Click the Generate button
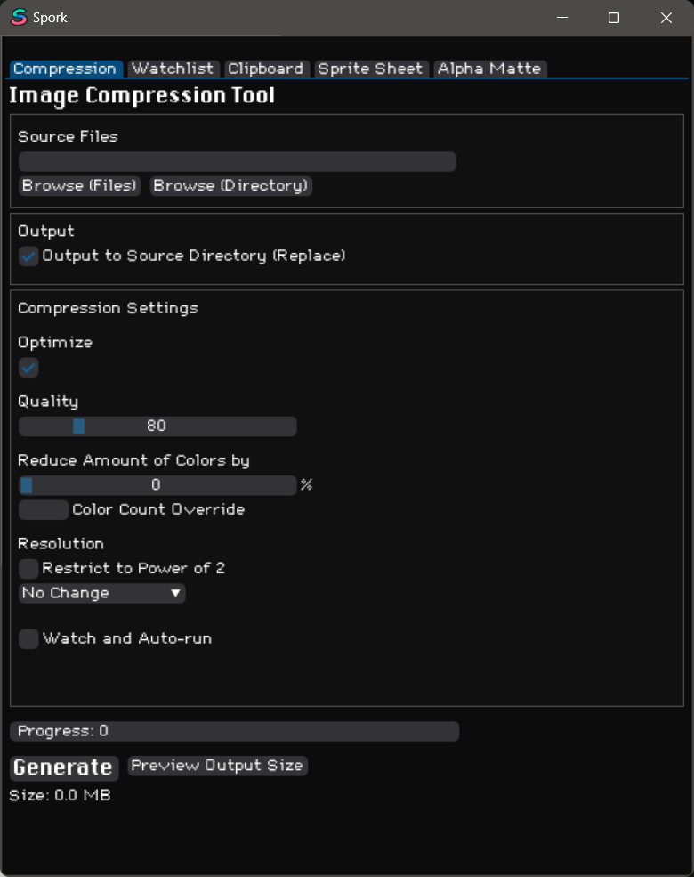 click(63, 767)
